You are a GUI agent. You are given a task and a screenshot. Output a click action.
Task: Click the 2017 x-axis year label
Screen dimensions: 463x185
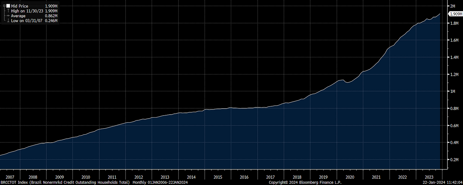tap(271, 177)
